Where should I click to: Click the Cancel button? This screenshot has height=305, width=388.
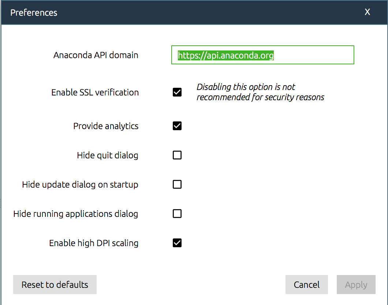[306, 285]
